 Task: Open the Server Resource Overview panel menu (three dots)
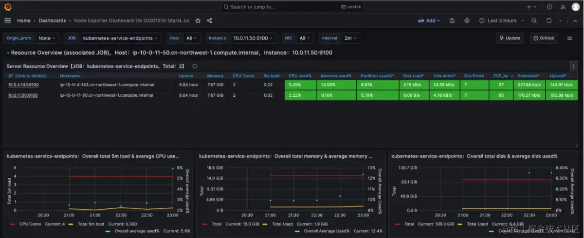pyautogui.click(x=573, y=66)
